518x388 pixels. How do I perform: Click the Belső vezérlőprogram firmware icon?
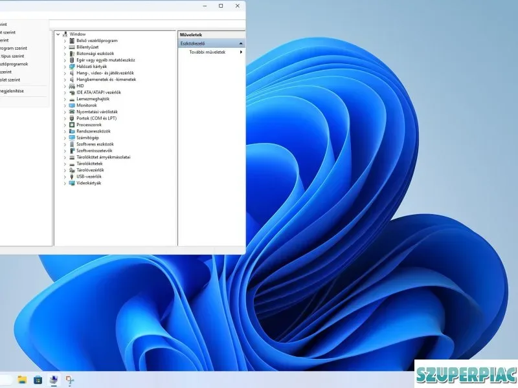(72, 41)
